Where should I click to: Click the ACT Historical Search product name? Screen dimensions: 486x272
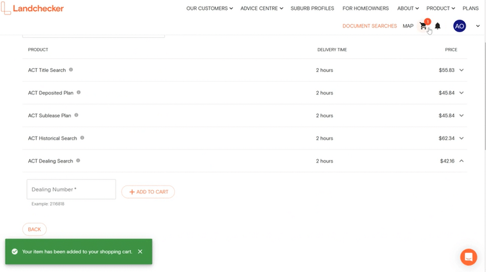[53, 138]
